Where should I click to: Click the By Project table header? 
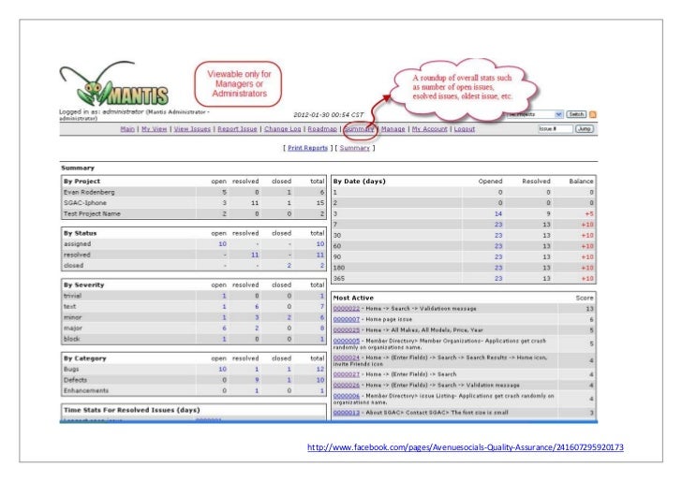click(x=82, y=182)
